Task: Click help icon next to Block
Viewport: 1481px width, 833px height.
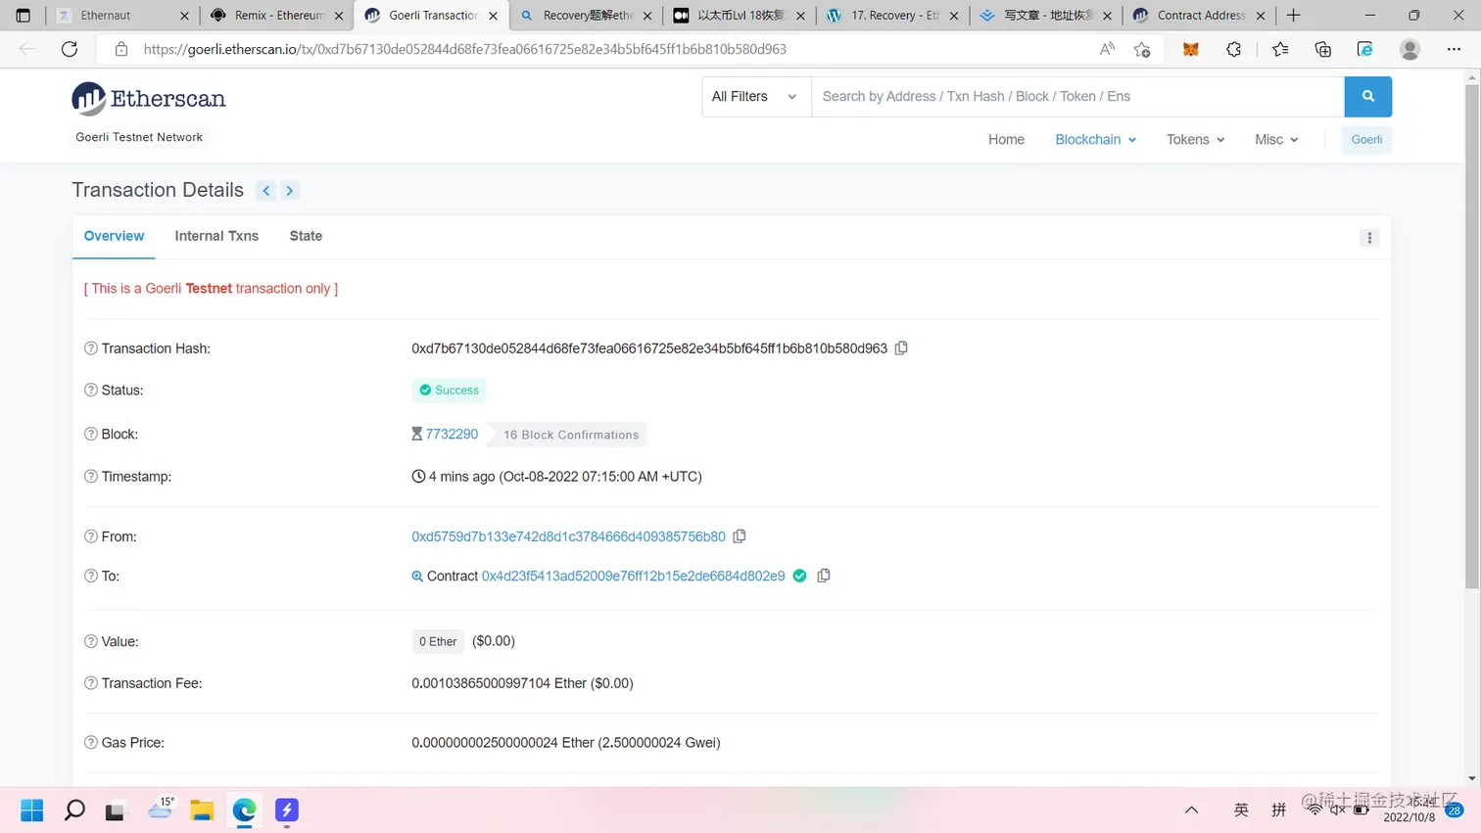Action: tap(91, 434)
